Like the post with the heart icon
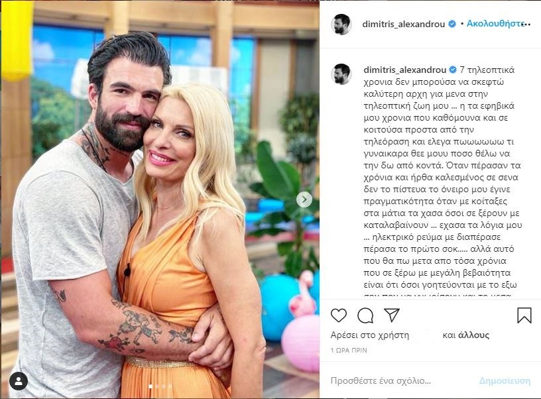541x399 pixels. pyautogui.click(x=339, y=315)
